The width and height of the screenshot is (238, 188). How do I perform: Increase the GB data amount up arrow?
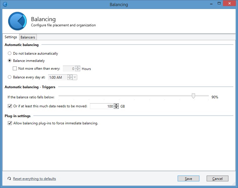click(x=116, y=105)
